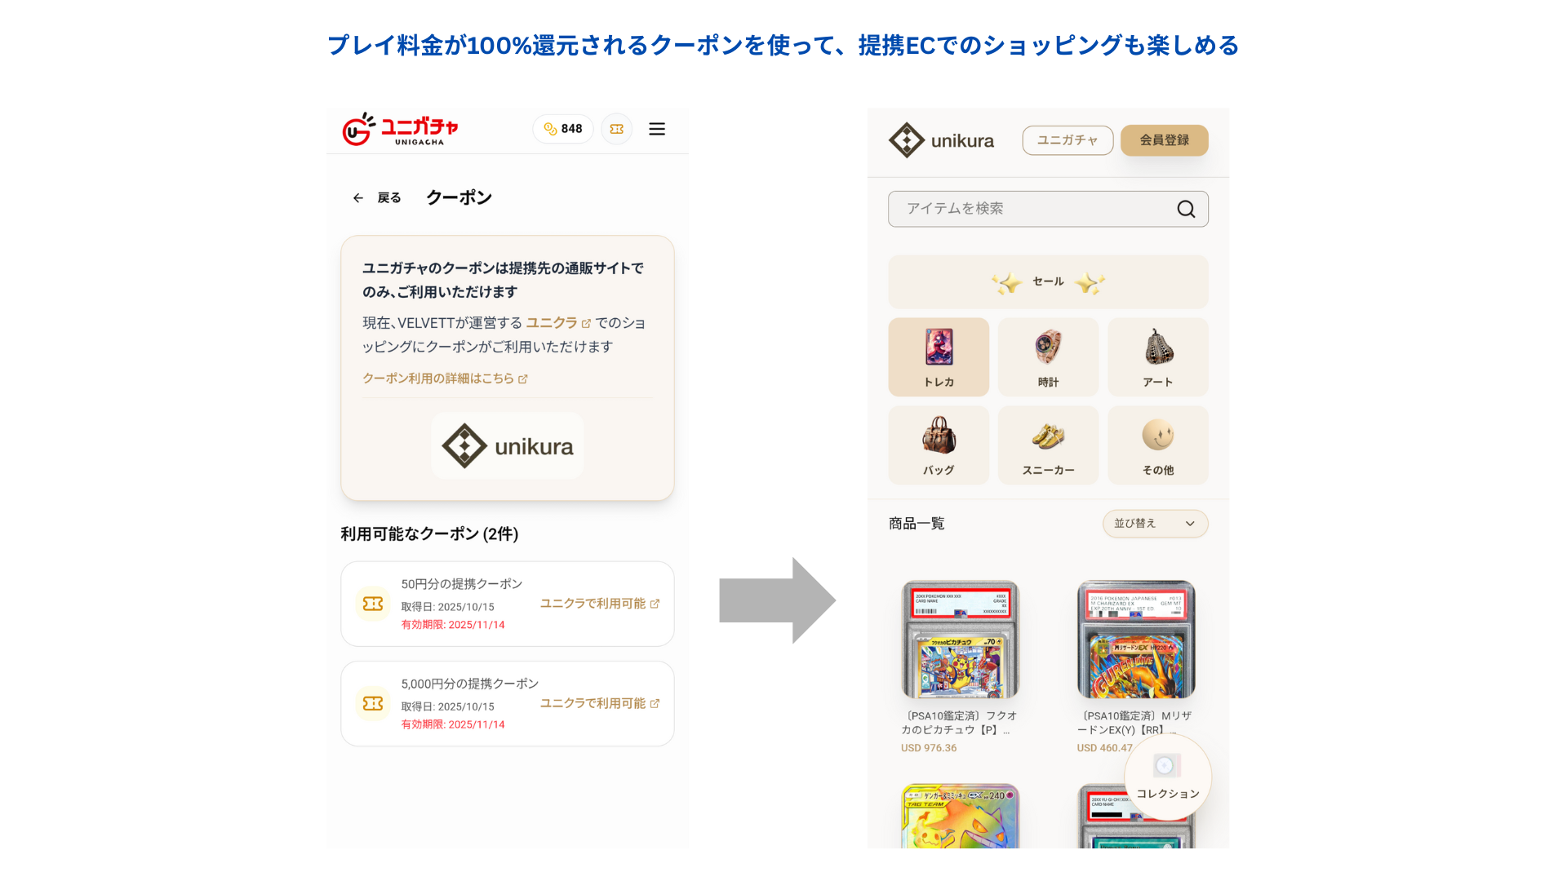The image size is (1567, 881).
Task: Click into the アイテムを検索 field
Action: (1048, 209)
